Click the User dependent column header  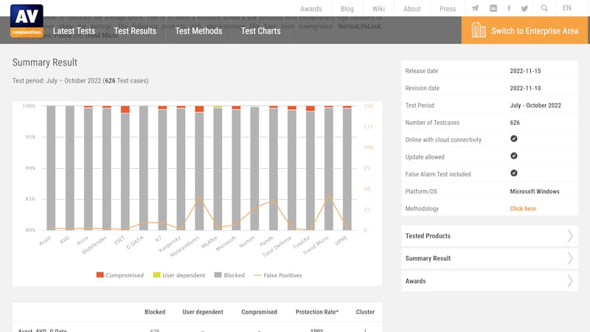203,312
